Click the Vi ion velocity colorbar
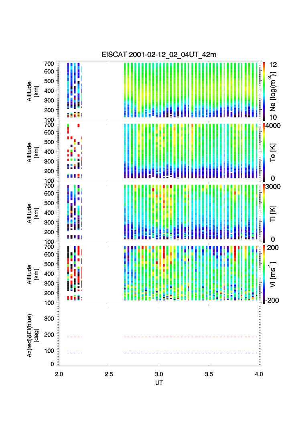This screenshot has width=284, height=427. pos(264,274)
